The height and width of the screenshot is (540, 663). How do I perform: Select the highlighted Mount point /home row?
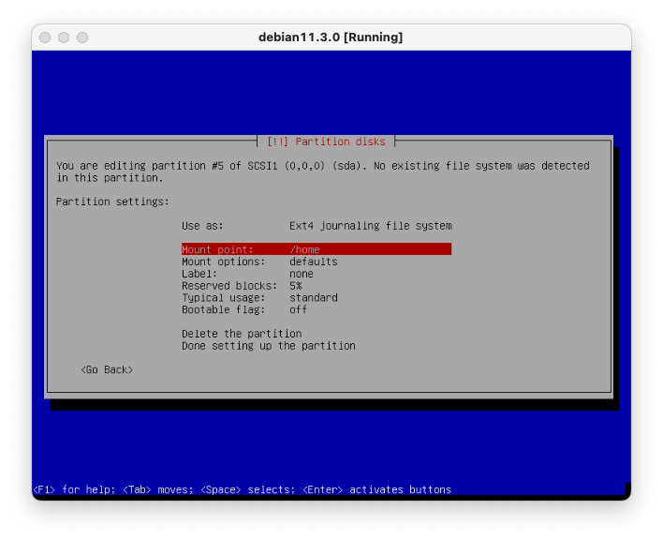coord(316,249)
